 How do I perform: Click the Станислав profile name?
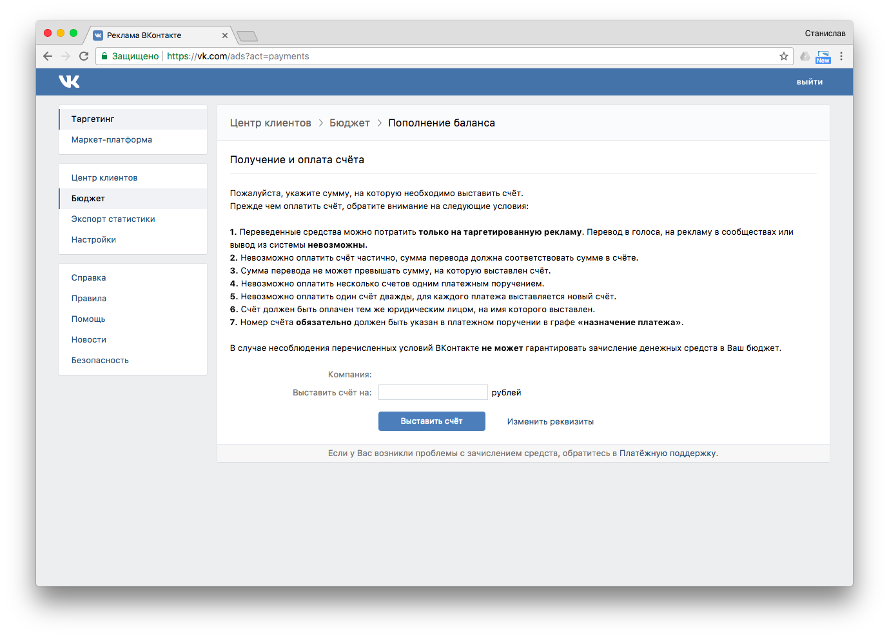pyautogui.click(x=825, y=34)
